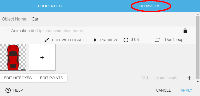Click the optional animation name field
This screenshot has width=200, height=96.
click(70, 31)
